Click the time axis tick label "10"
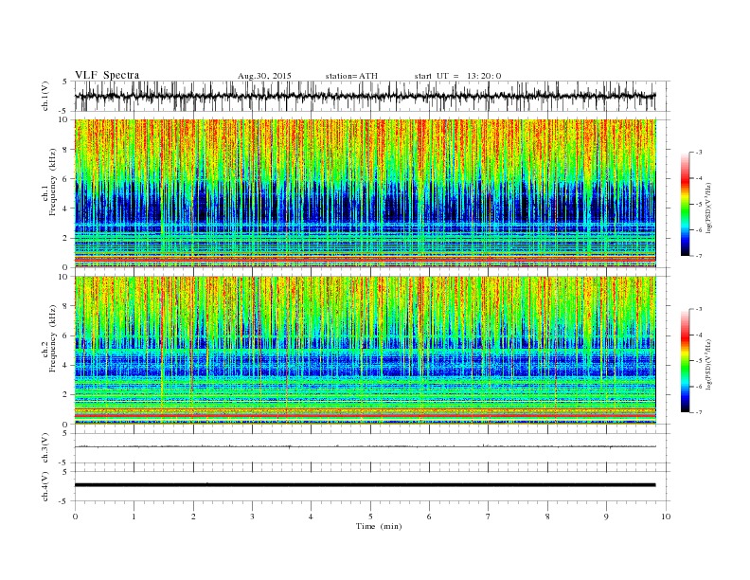The width and height of the screenshot is (750, 580). tap(666, 517)
